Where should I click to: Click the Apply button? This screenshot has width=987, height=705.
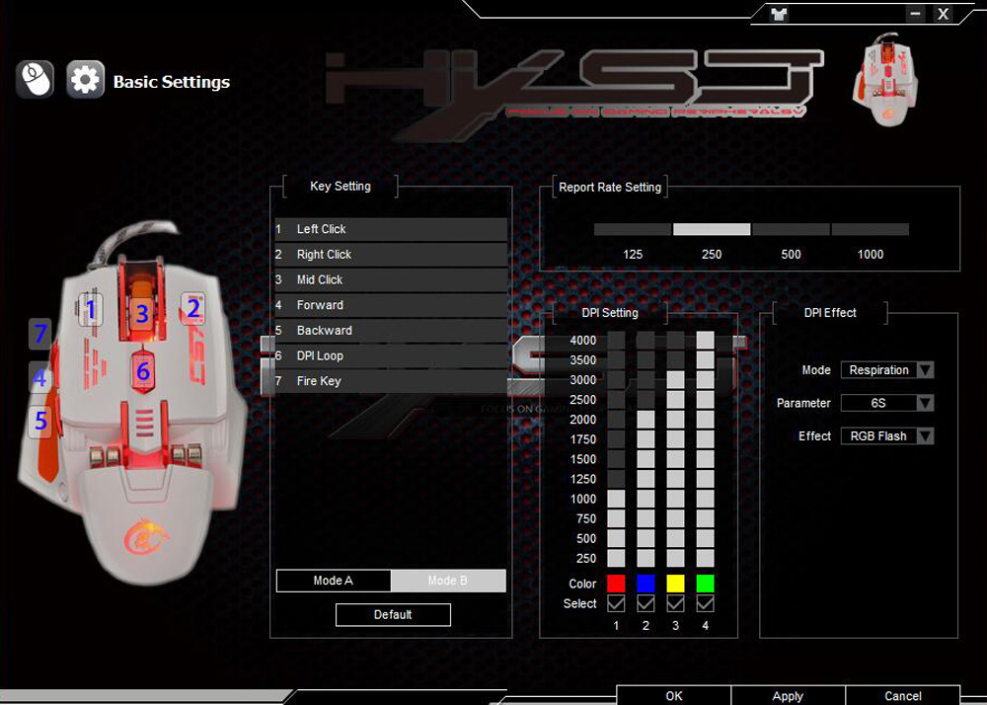pos(788,695)
